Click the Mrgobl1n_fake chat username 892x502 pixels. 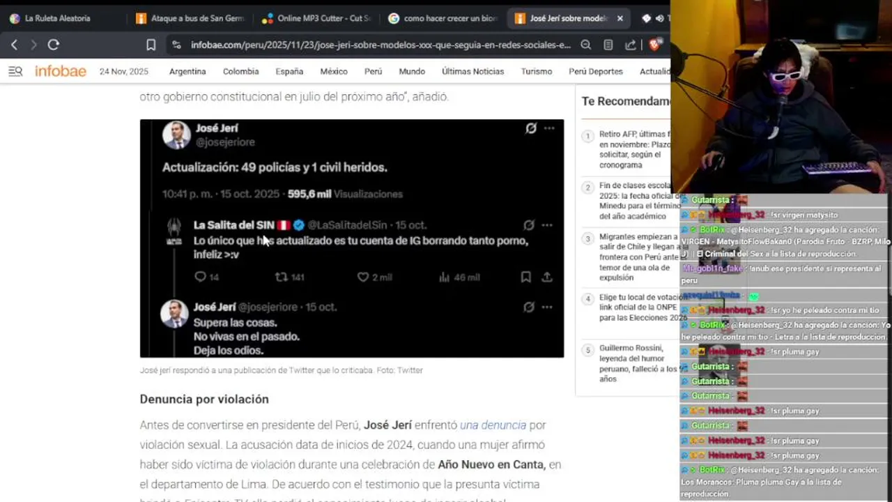(x=713, y=268)
